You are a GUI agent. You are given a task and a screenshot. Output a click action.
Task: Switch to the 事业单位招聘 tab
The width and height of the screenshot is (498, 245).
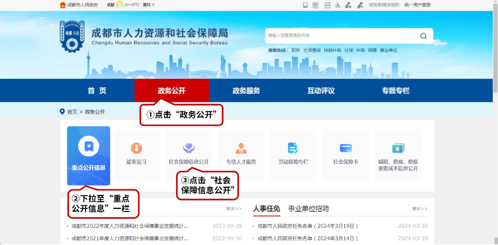[308, 209]
